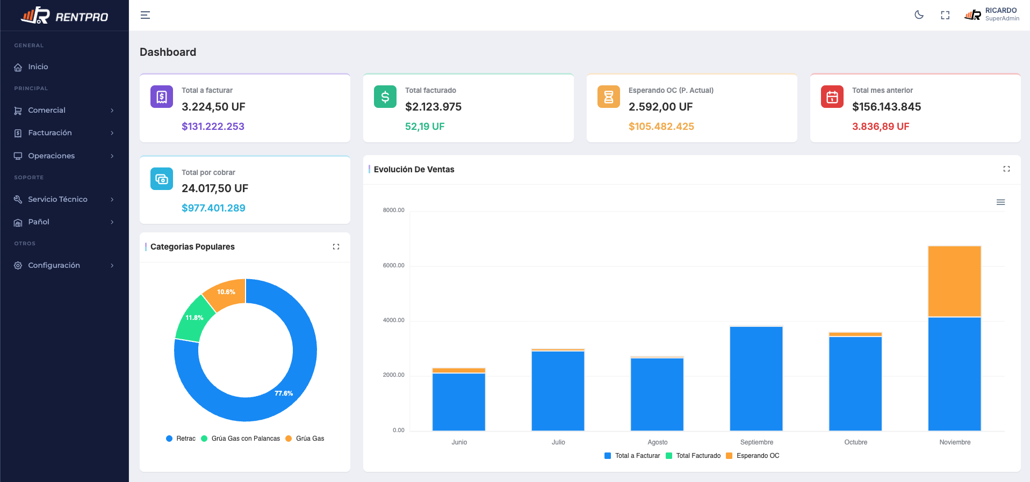This screenshot has width=1030, height=482.
Task: Expand the Categorias Populares card to fullscreen
Action: click(x=336, y=247)
